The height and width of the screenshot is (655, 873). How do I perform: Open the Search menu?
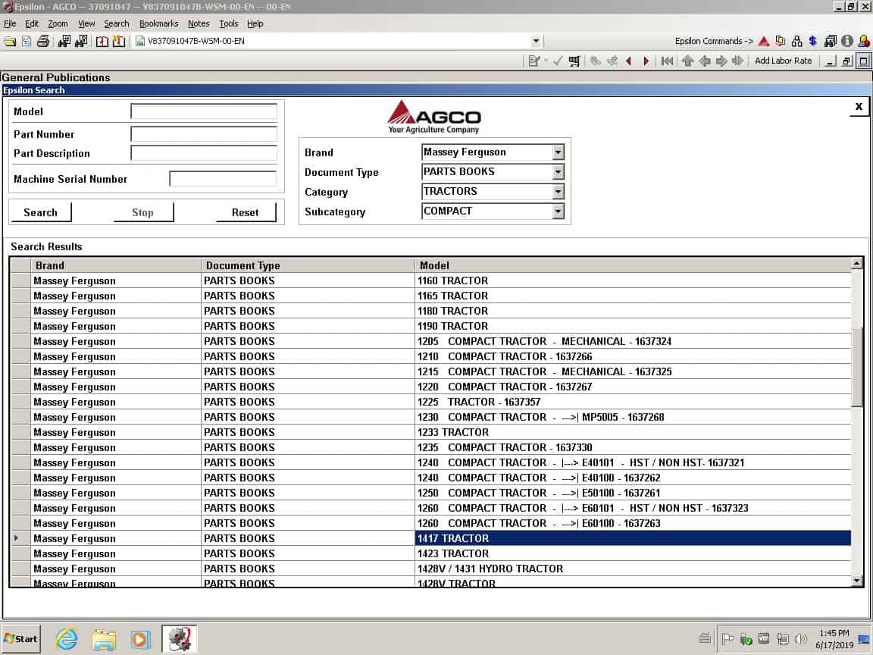(x=117, y=24)
